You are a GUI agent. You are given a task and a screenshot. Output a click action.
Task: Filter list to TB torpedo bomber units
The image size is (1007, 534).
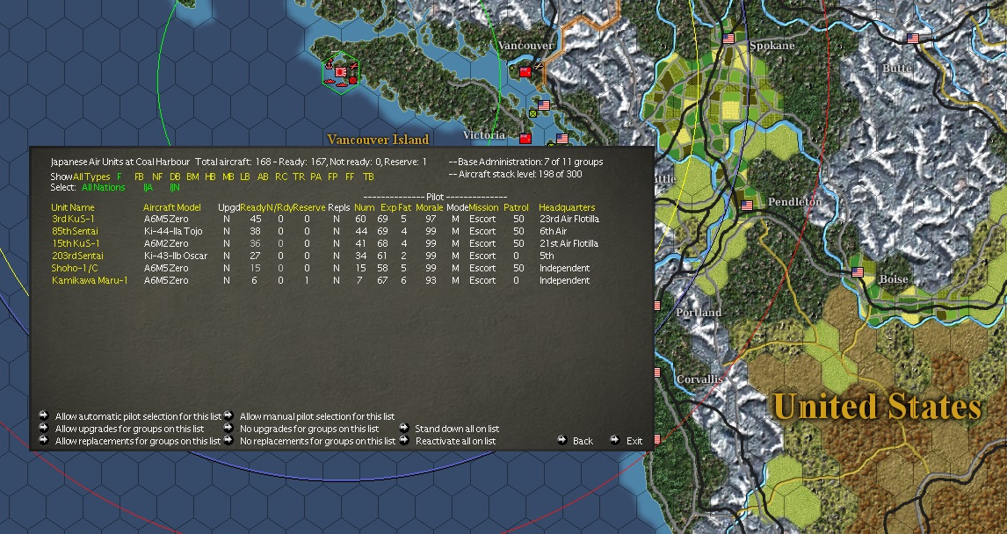tap(368, 177)
